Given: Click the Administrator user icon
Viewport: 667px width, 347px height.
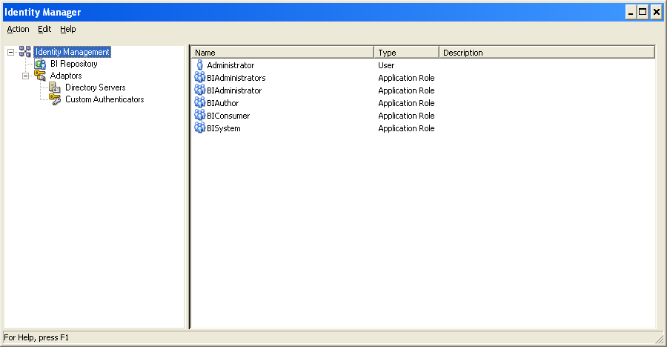Looking at the screenshot, I should [199, 65].
